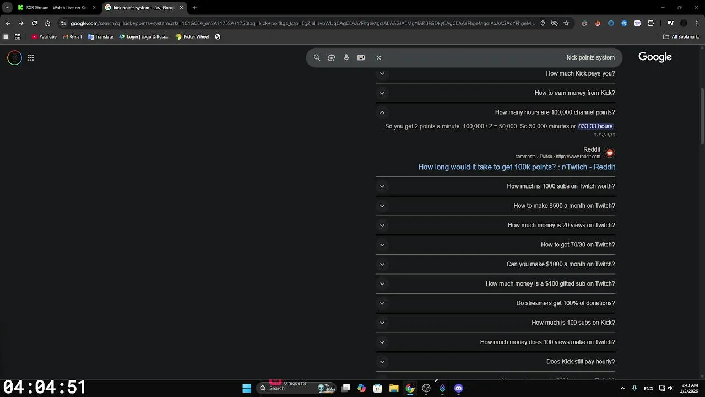Go to the browser home page
705x397 pixels.
(48, 23)
